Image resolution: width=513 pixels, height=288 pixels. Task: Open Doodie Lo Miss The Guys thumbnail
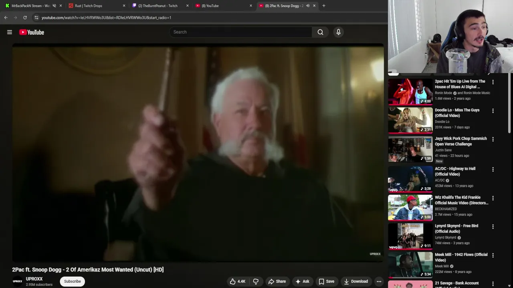click(x=410, y=120)
